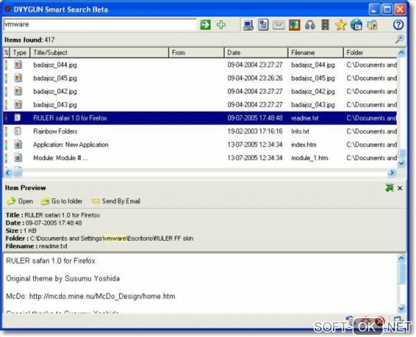Select the badajoz_045.jpg result row
The height and width of the screenshot is (337, 416).
coord(200,78)
